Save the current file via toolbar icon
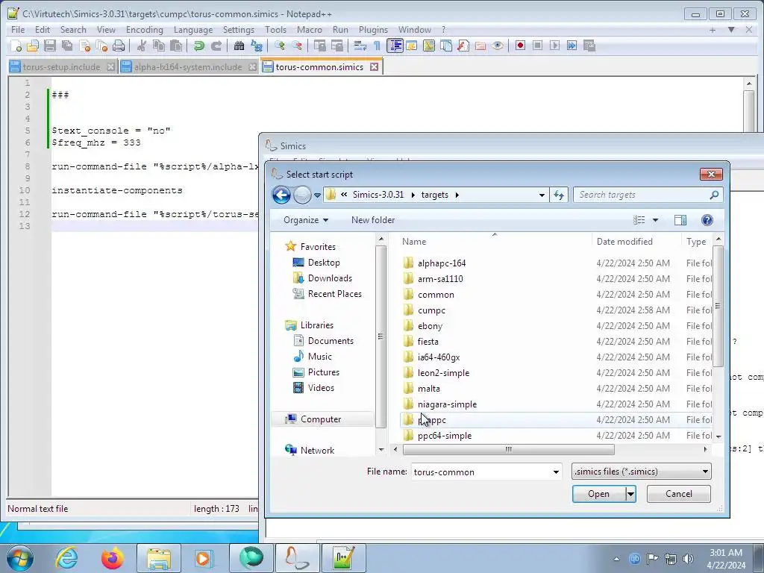The image size is (764, 573). pyautogui.click(x=50, y=46)
